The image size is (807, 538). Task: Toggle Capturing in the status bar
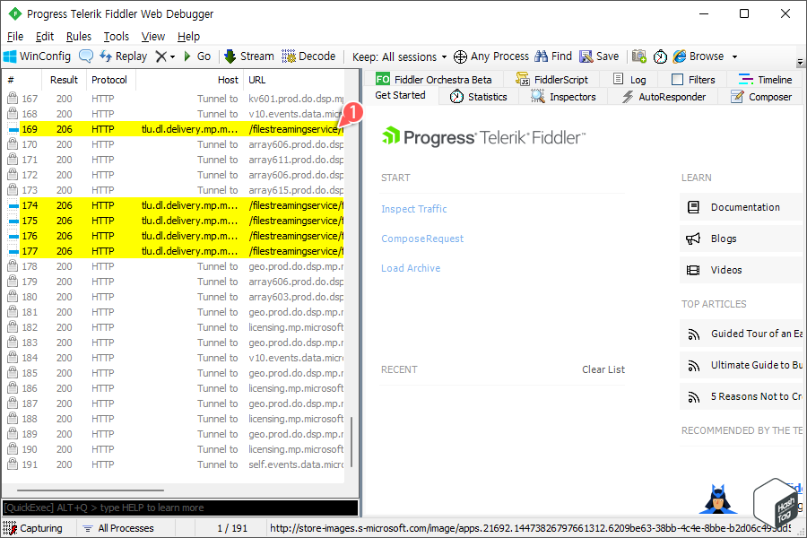32,528
